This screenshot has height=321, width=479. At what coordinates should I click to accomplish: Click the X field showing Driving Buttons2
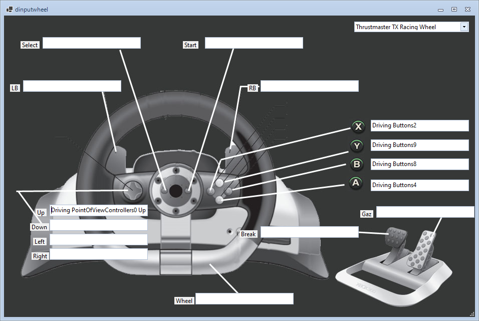(420, 126)
